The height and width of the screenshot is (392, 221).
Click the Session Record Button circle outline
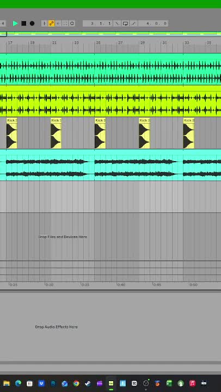72,23
